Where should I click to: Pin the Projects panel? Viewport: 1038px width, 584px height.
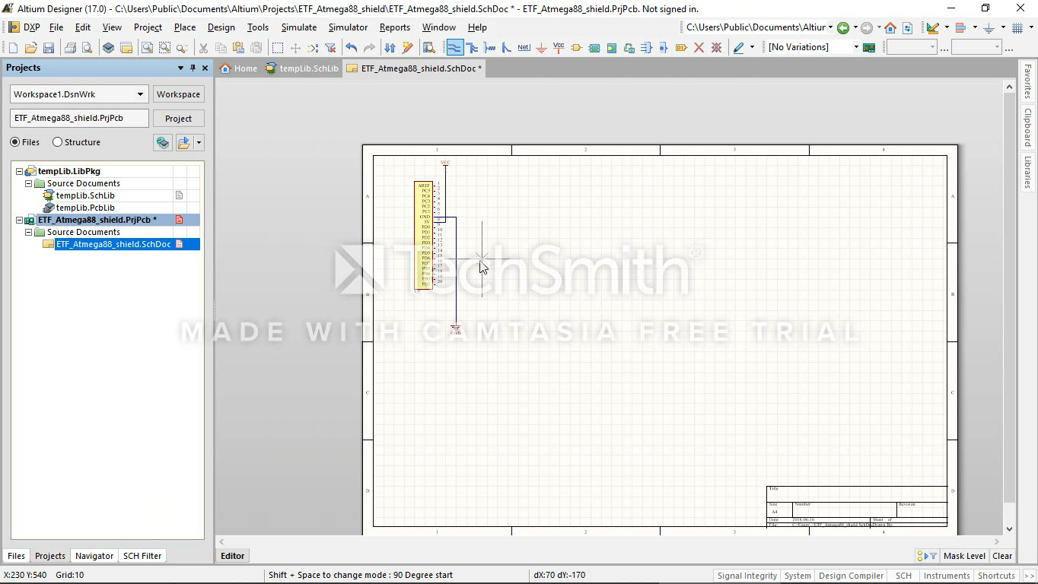click(x=193, y=68)
